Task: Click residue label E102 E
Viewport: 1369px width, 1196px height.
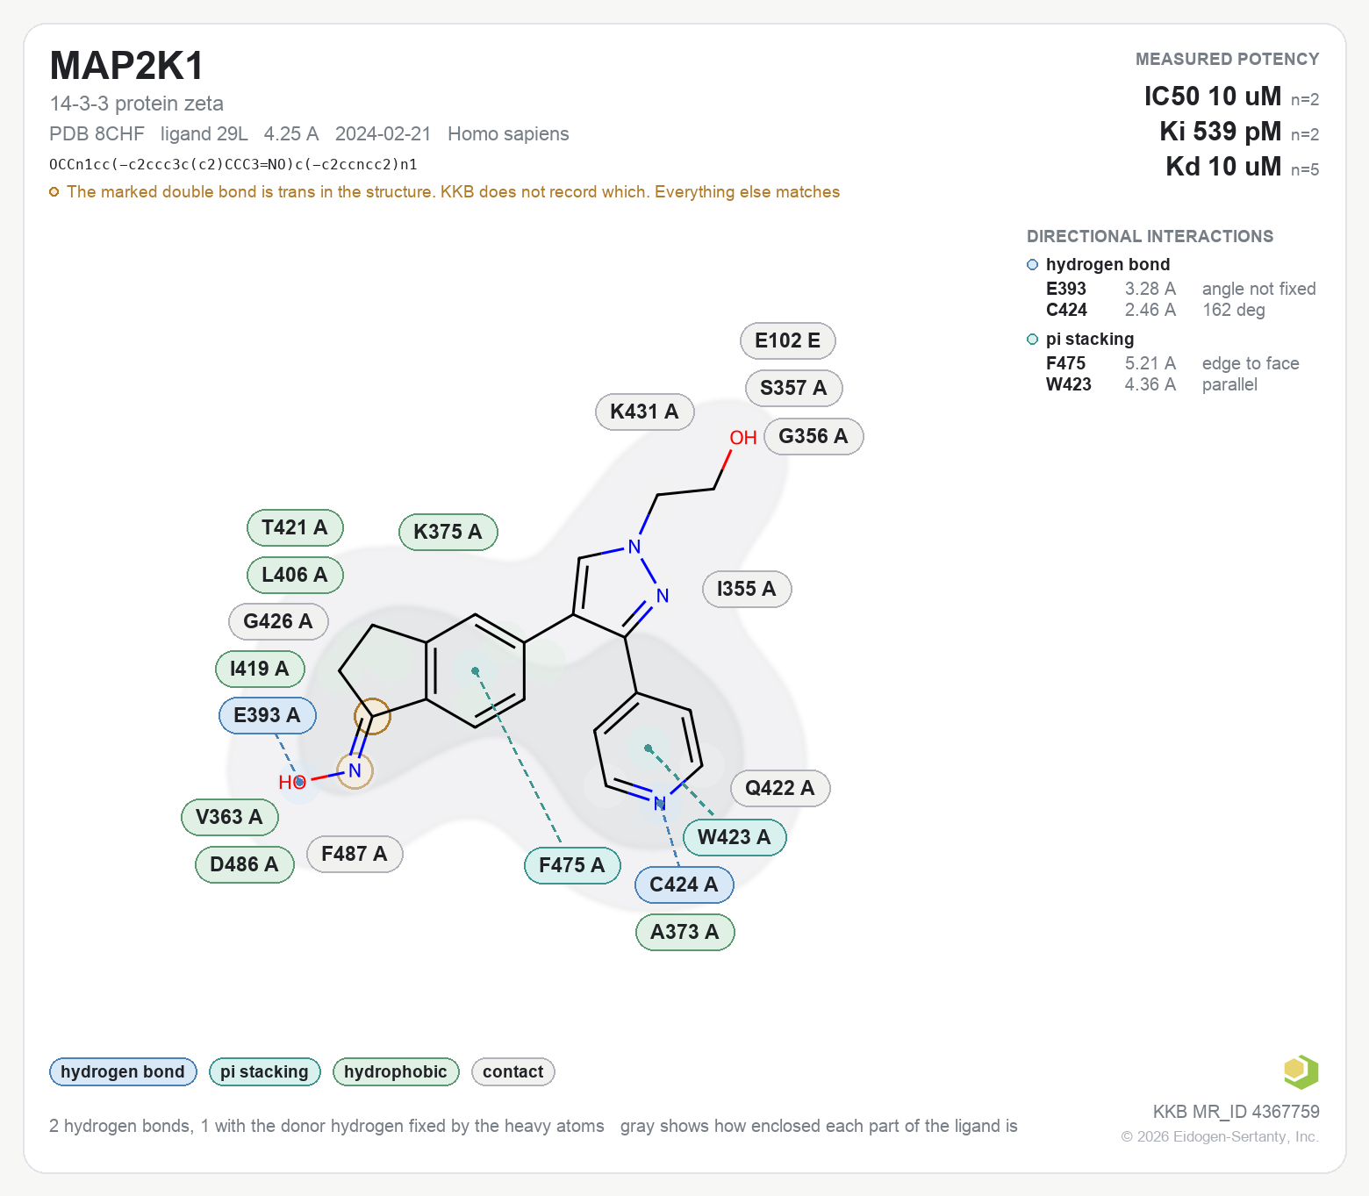Action: point(788,340)
